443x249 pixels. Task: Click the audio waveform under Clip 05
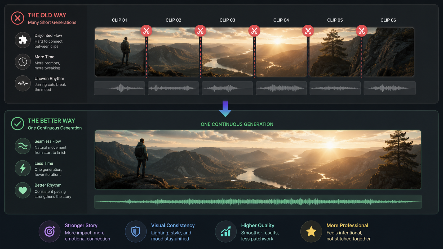(335, 88)
